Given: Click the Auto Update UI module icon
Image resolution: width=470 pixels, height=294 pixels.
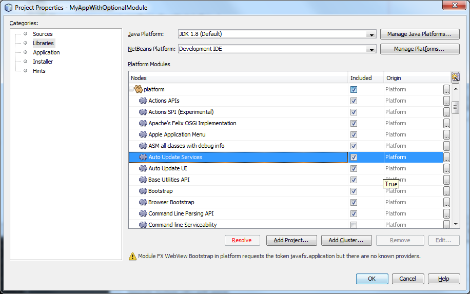Looking at the screenshot, I should (x=143, y=168).
